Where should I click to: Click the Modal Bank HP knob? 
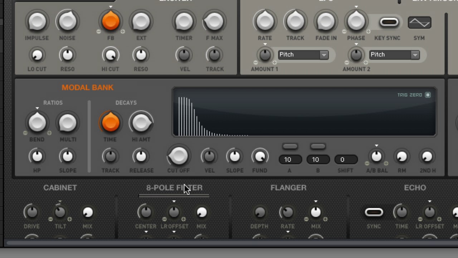[37, 156]
